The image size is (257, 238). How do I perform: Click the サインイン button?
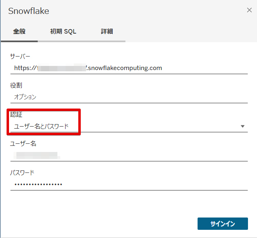point(223,224)
